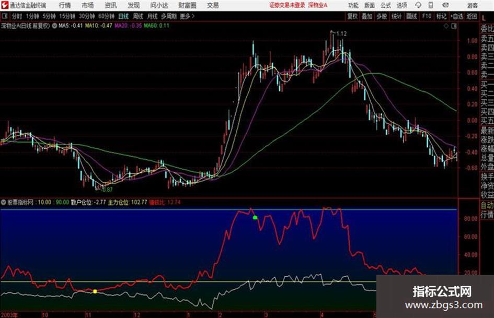Open the 功能 menu
The height and width of the screenshot is (318, 494).
(353, 5)
